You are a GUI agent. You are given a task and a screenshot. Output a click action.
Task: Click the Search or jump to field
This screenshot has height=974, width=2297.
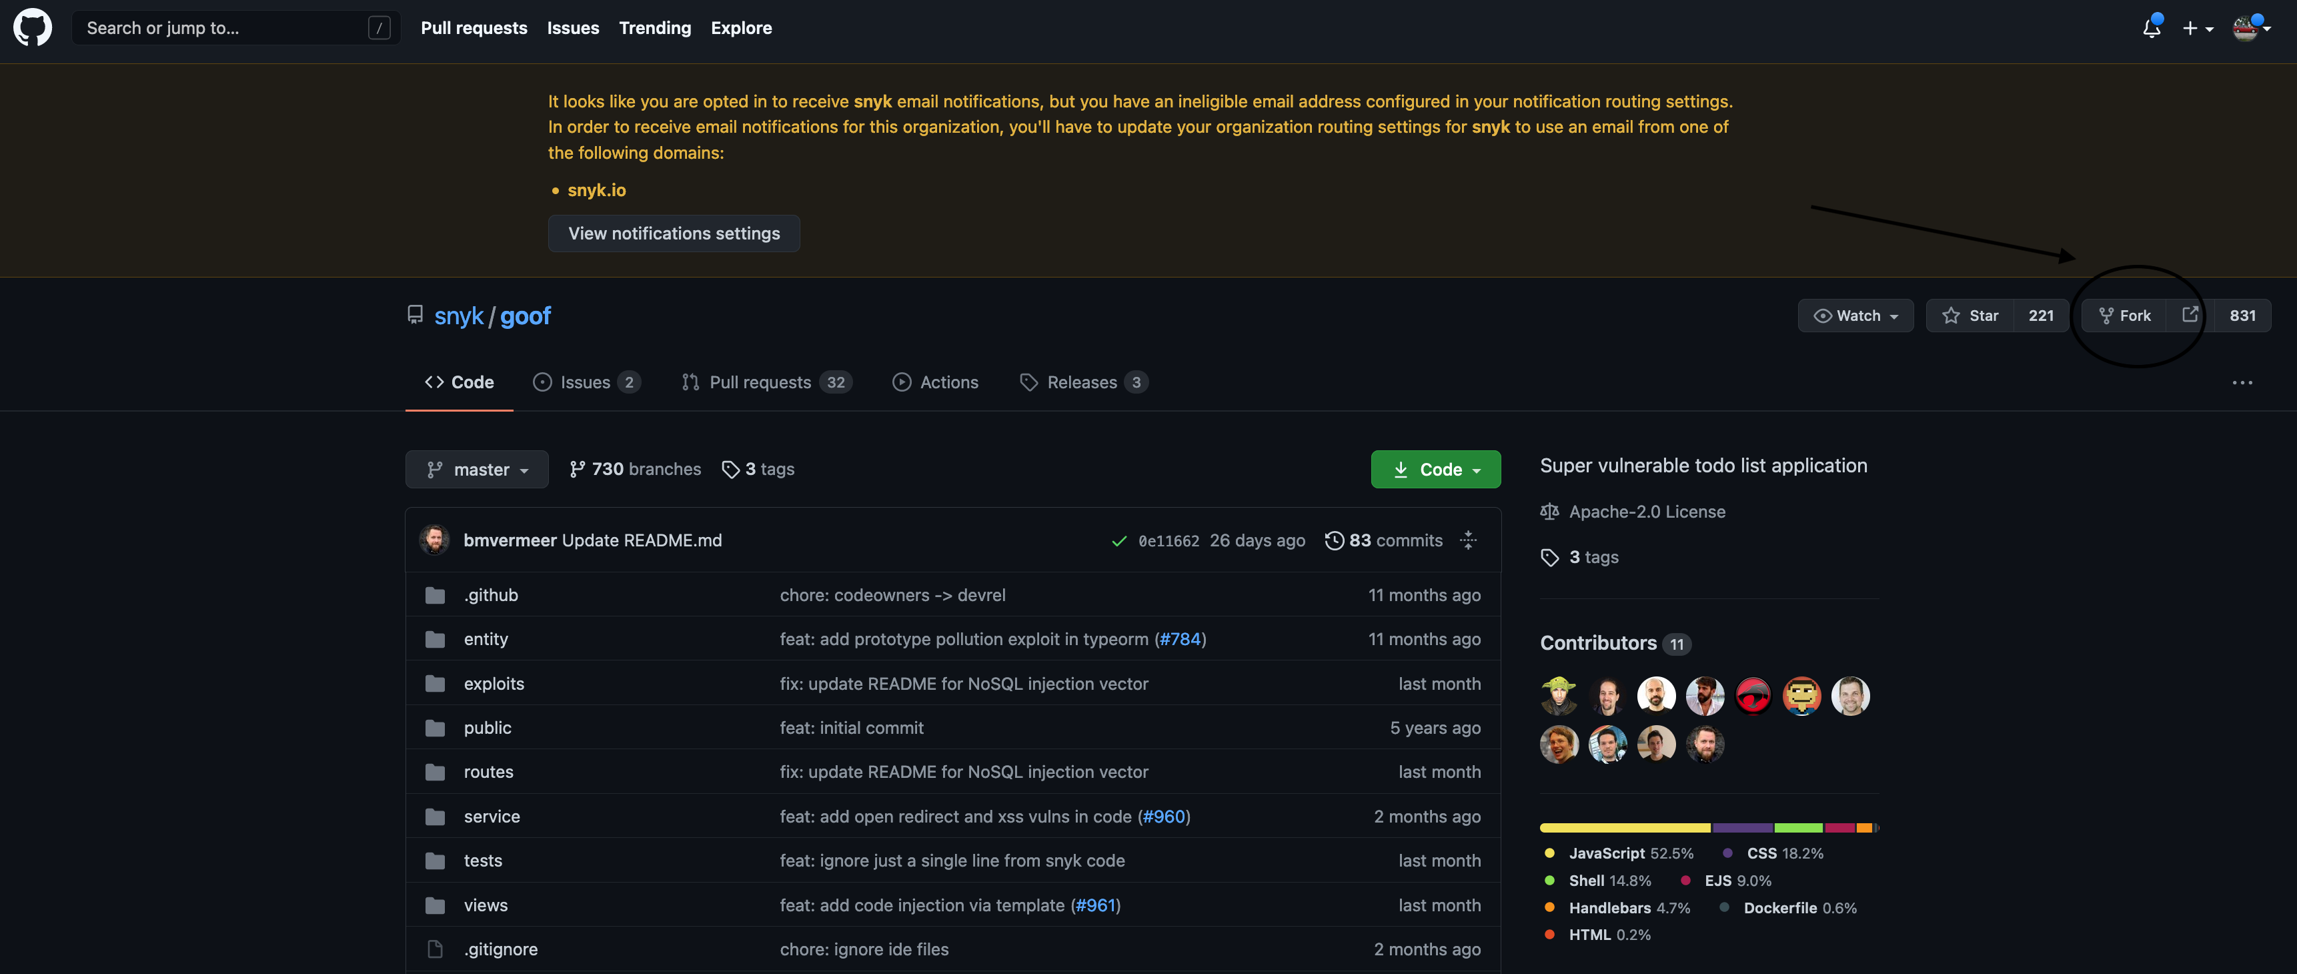[223, 27]
